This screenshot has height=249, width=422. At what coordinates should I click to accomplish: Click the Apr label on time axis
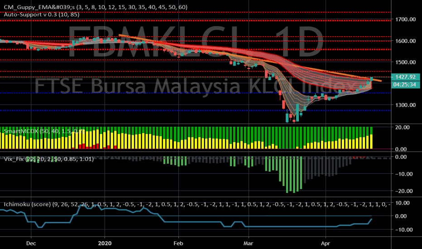326,244
